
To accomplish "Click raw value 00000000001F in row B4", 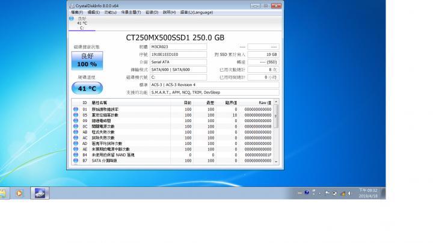I will pyautogui.click(x=258, y=155).
